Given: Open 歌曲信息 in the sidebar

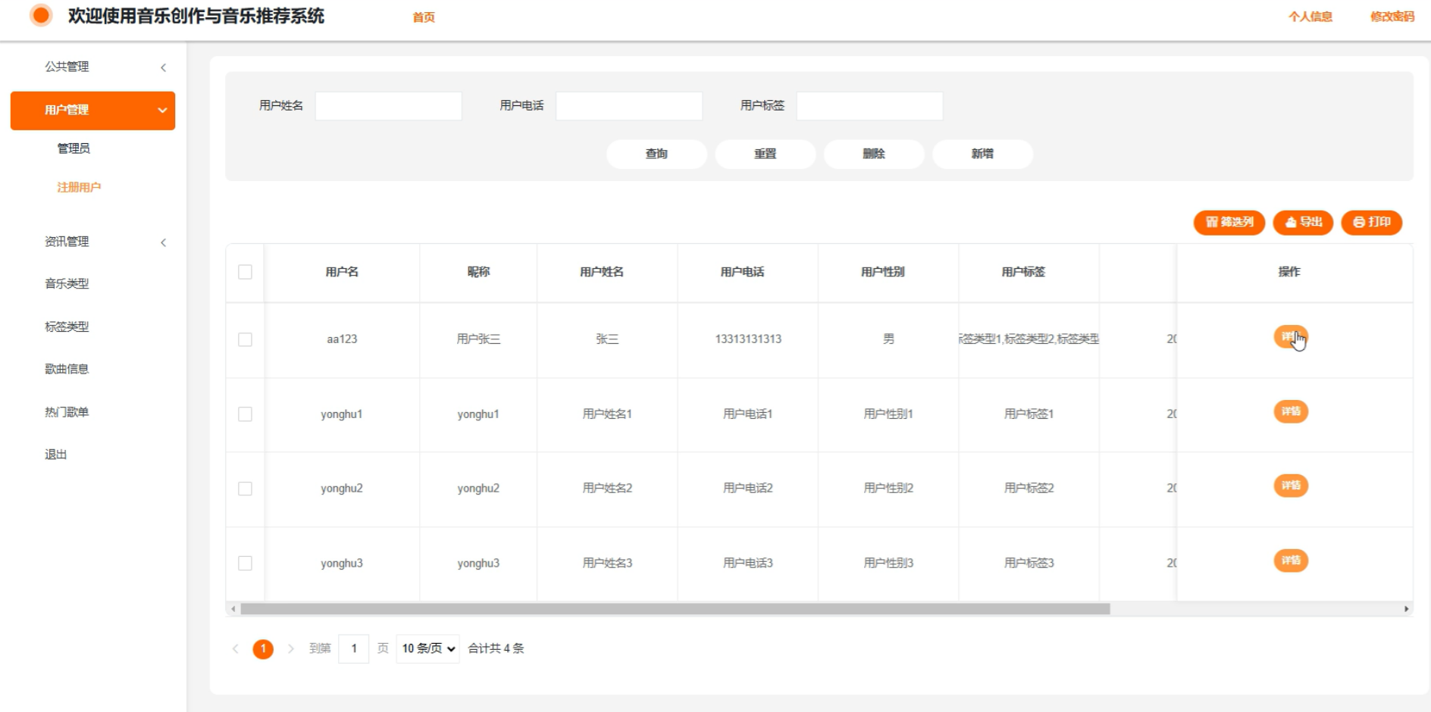Looking at the screenshot, I should 67,369.
